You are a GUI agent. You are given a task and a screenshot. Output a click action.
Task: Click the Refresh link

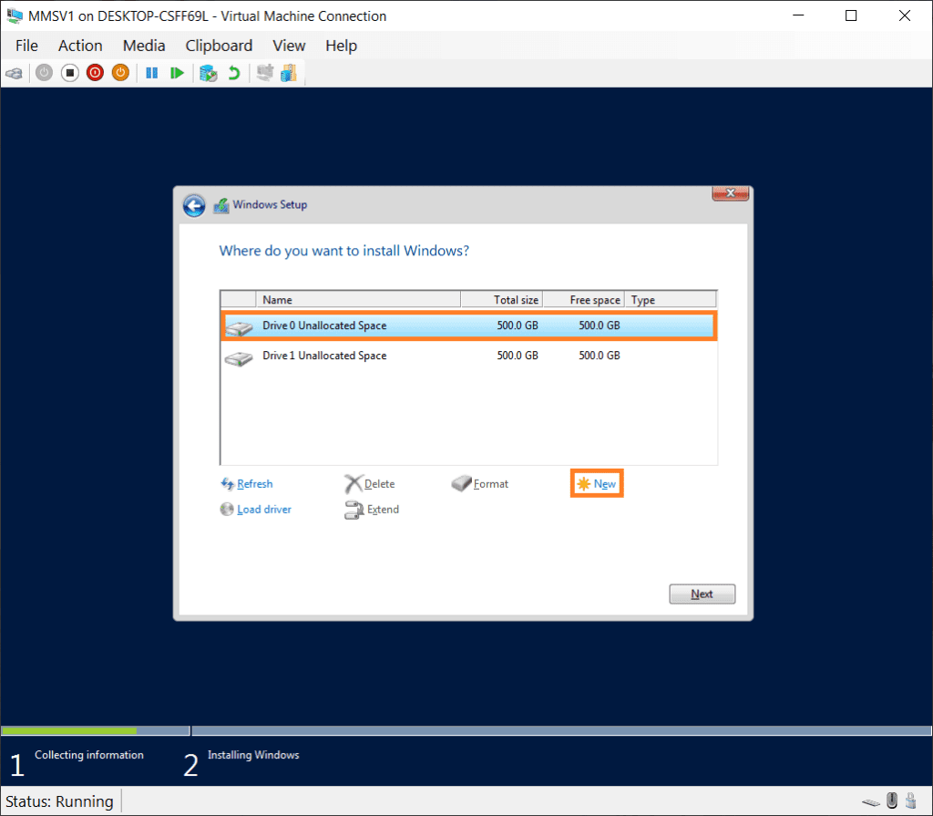247,484
